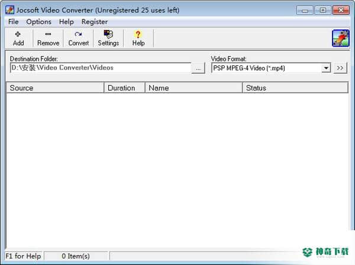Maximize the Jocsoft Video Converter window
This screenshot has height=265, width=355.
(323, 10)
